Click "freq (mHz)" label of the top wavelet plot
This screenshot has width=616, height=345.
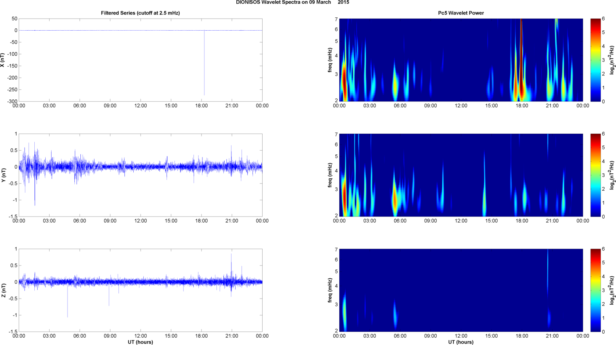tap(330, 60)
